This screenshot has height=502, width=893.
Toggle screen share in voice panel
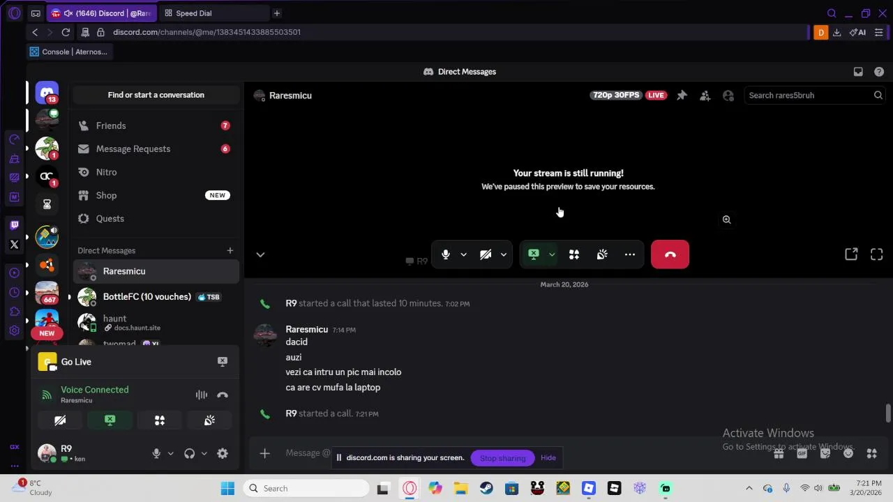click(x=110, y=420)
